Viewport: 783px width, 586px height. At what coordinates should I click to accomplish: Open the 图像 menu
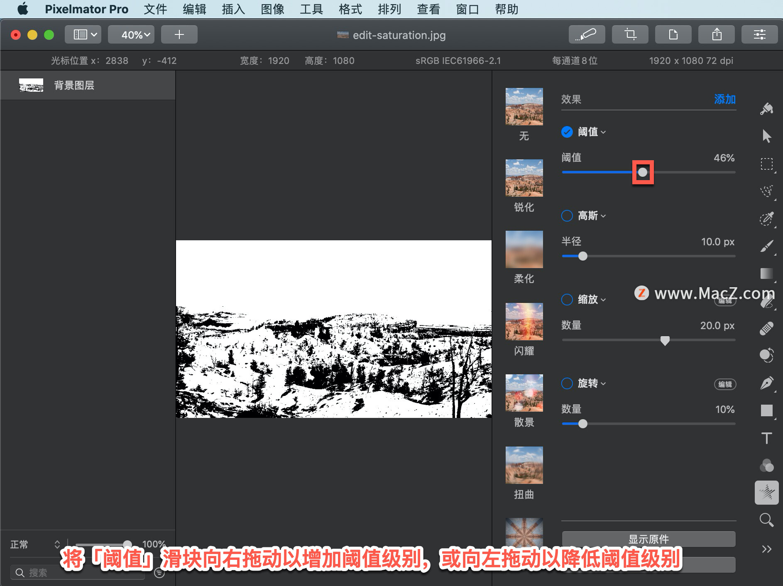coord(272,9)
